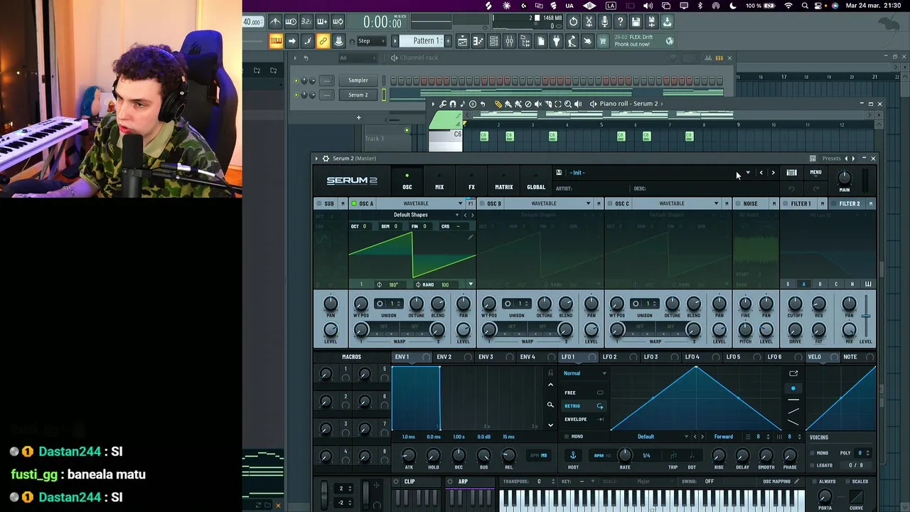910x512 pixels.
Task: Open the FL Studio shop cart icon
Action: click(x=604, y=41)
